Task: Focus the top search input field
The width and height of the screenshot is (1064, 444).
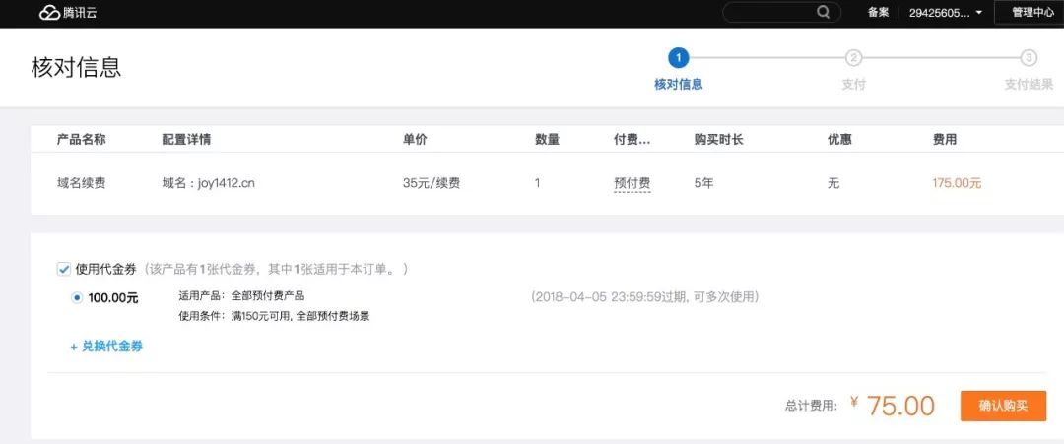Action: [x=781, y=12]
